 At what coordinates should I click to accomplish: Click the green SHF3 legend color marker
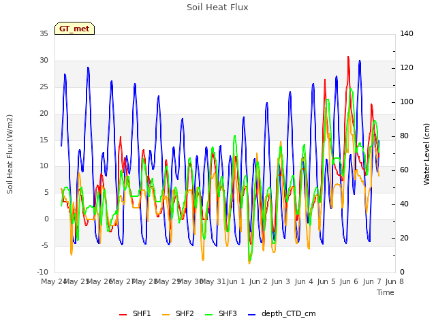[208, 315]
